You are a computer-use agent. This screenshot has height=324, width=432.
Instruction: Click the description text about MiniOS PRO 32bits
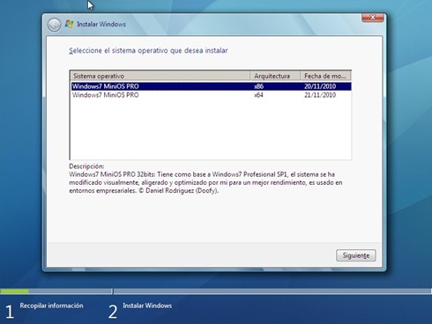(x=205, y=182)
